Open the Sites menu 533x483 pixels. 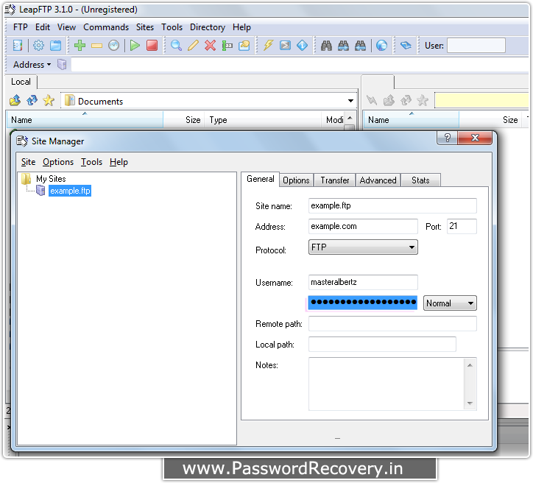[145, 27]
